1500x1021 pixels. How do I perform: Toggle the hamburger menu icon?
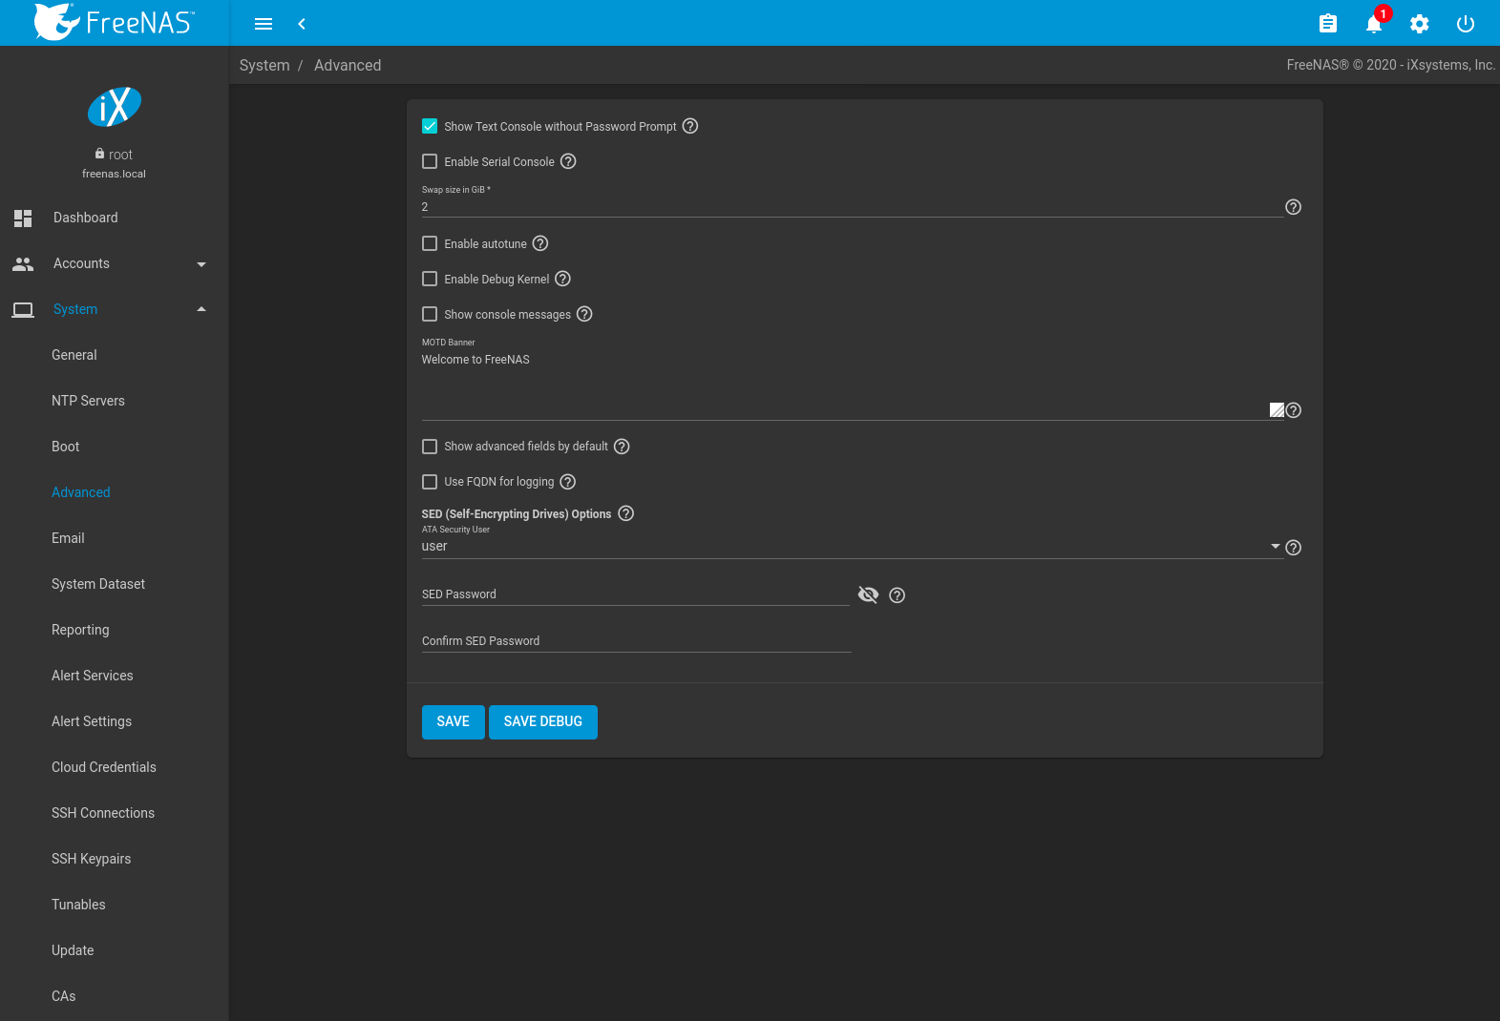coord(264,24)
